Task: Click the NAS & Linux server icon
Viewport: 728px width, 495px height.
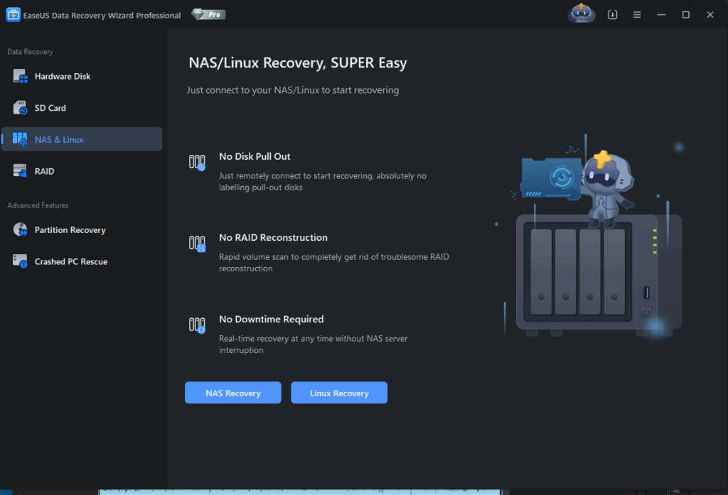Action: tap(20, 139)
